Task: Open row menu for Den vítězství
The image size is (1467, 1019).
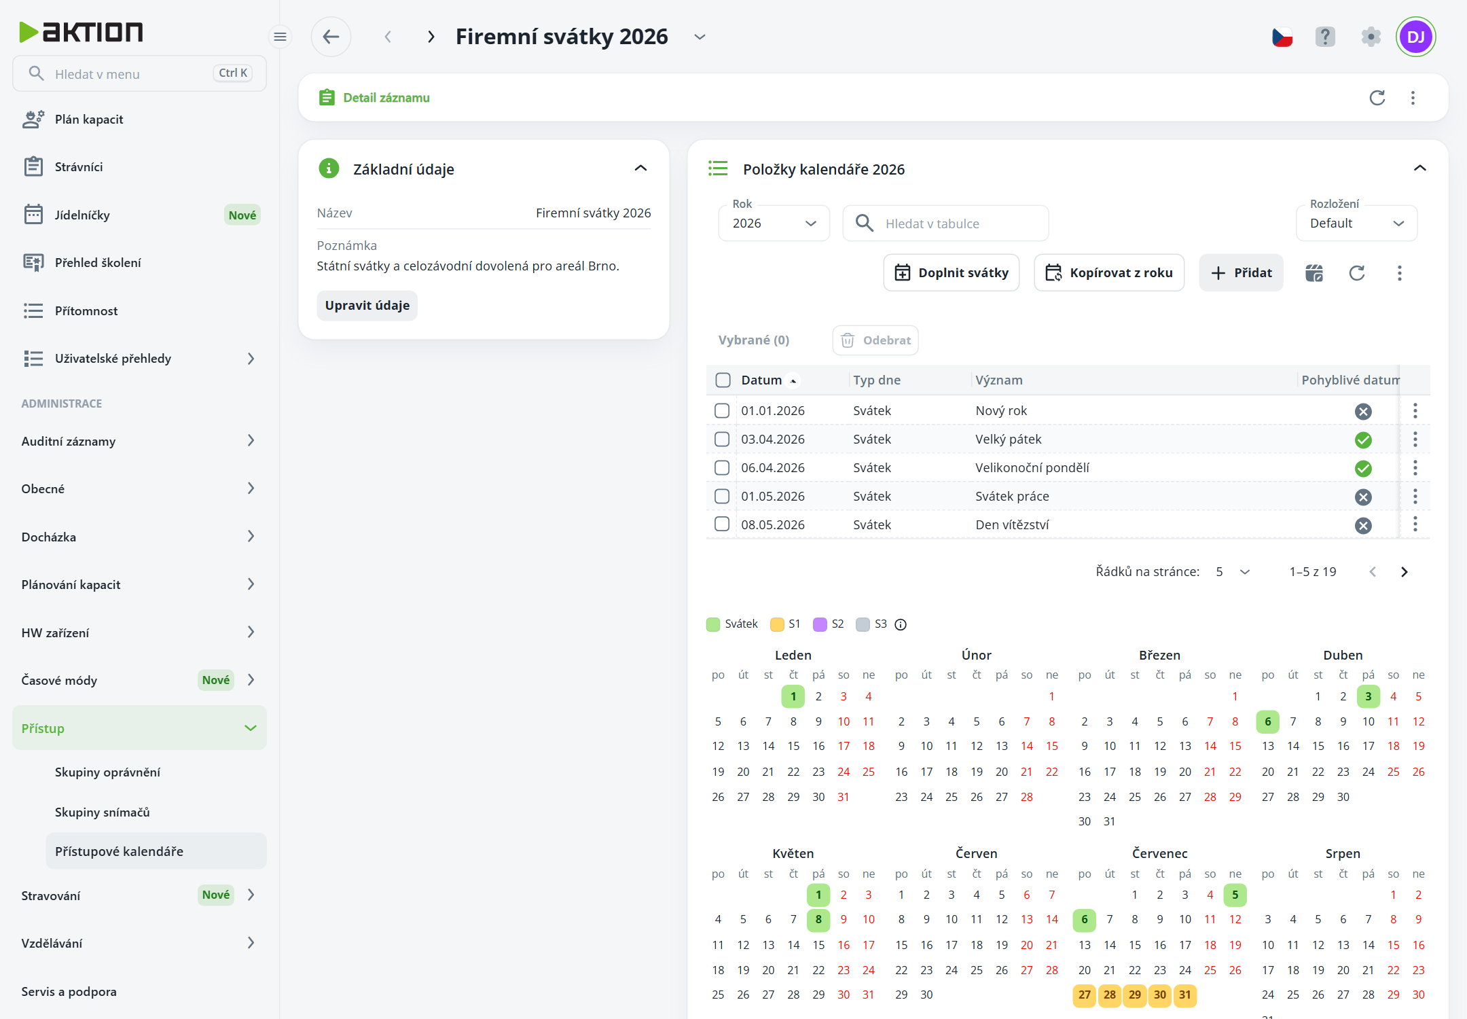Action: point(1415,524)
